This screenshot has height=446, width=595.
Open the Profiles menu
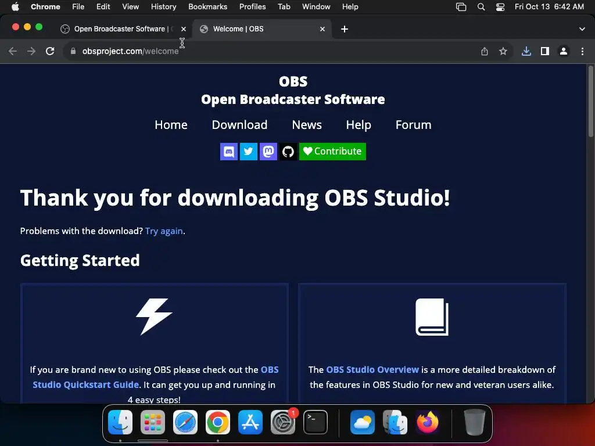pyautogui.click(x=252, y=7)
